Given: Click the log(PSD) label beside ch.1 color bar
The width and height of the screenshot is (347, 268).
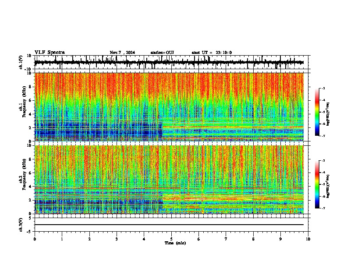Looking at the screenshot, I should 328,114.
